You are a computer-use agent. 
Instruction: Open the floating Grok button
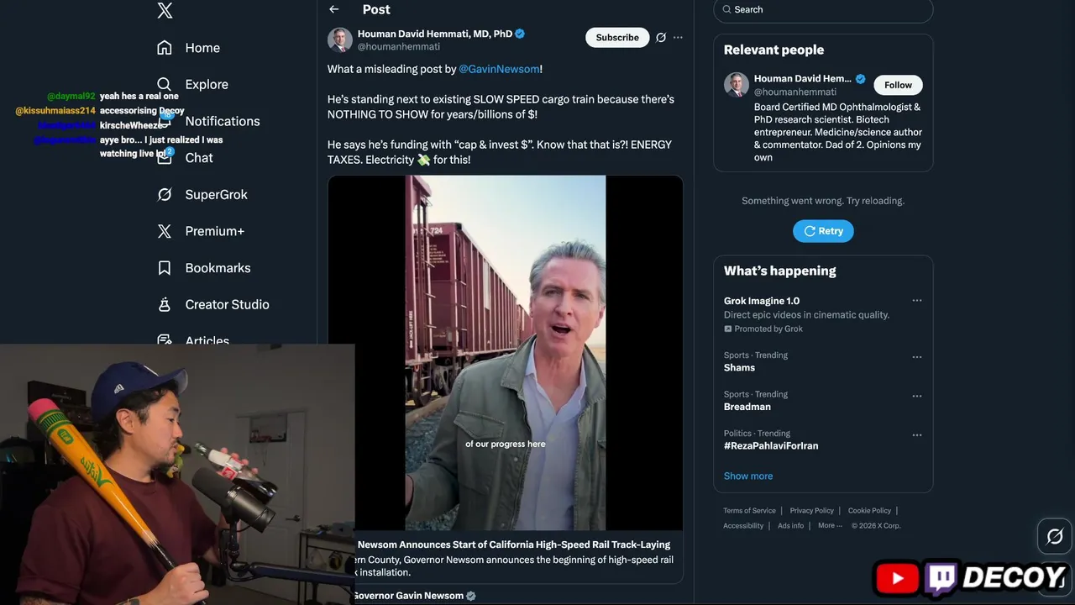(1055, 536)
